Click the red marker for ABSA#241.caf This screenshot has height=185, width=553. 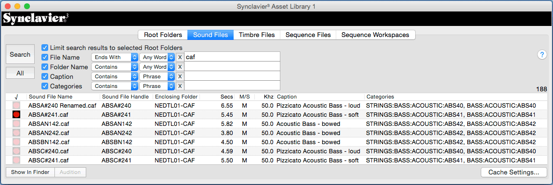[16, 114]
